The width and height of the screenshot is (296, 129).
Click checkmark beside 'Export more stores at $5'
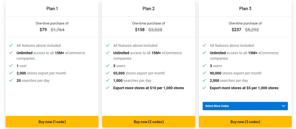click(204, 88)
